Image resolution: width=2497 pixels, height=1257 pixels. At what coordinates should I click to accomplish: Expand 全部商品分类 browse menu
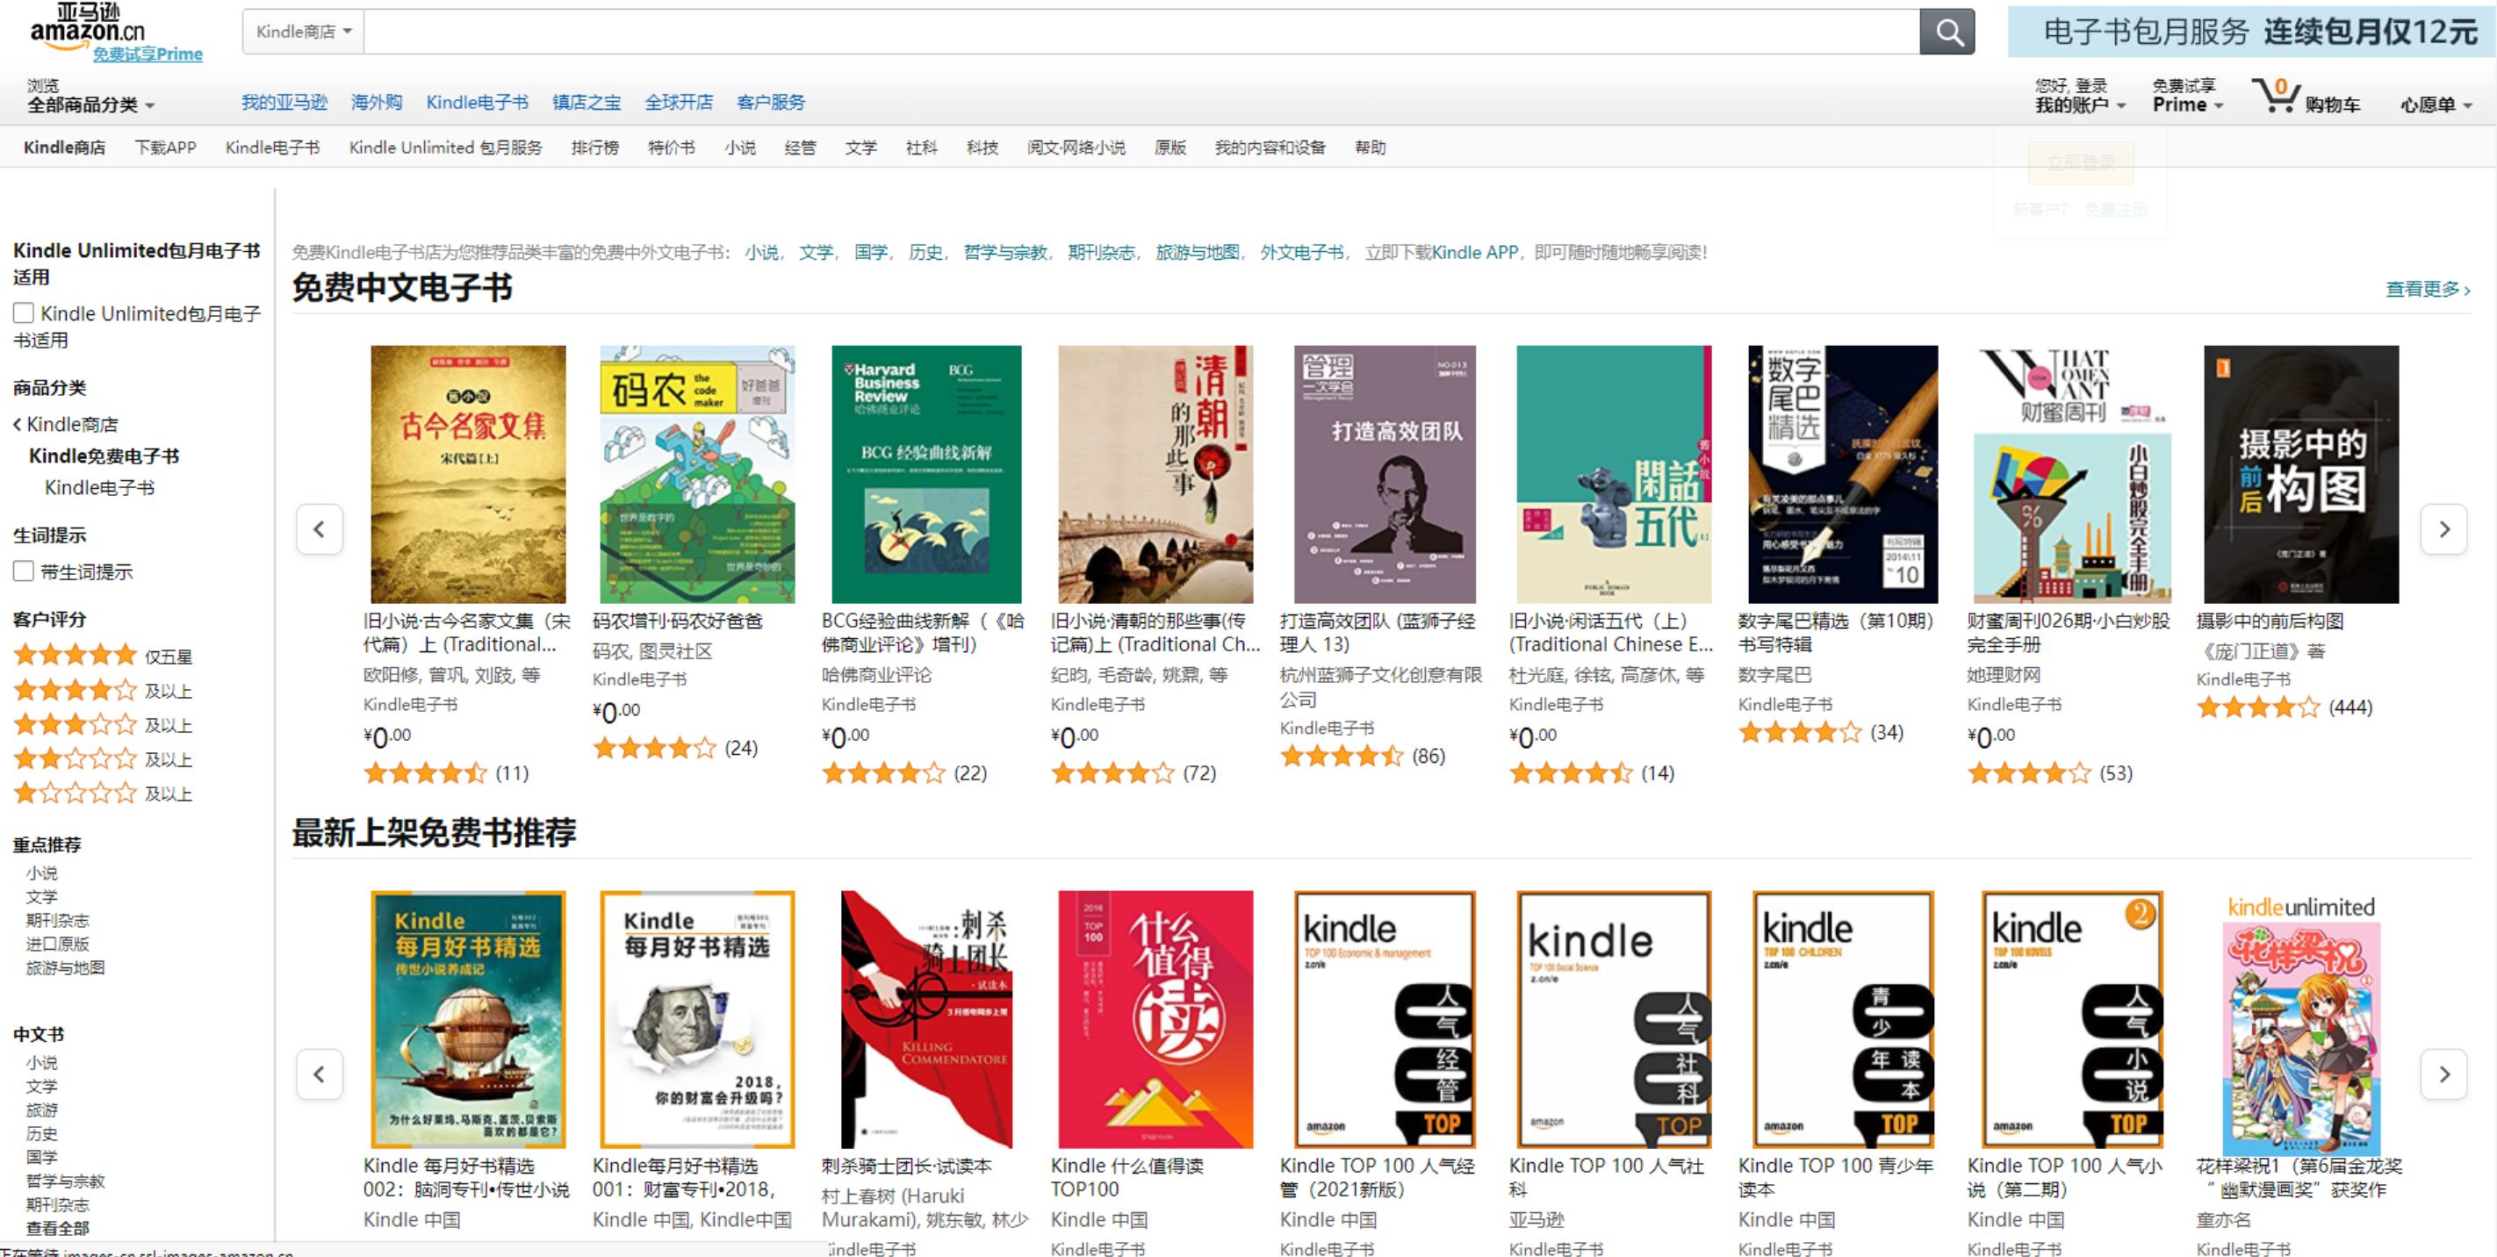click(x=91, y=104)
